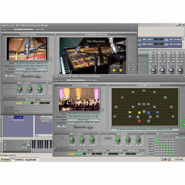Expand the FRONT MICS section

coord(9,107)
